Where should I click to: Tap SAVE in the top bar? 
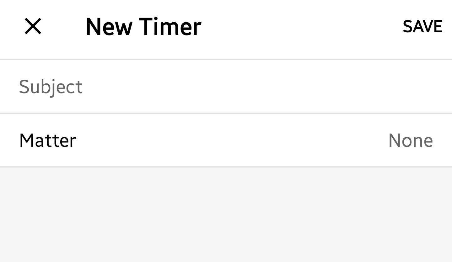click(x=422, y=27)
